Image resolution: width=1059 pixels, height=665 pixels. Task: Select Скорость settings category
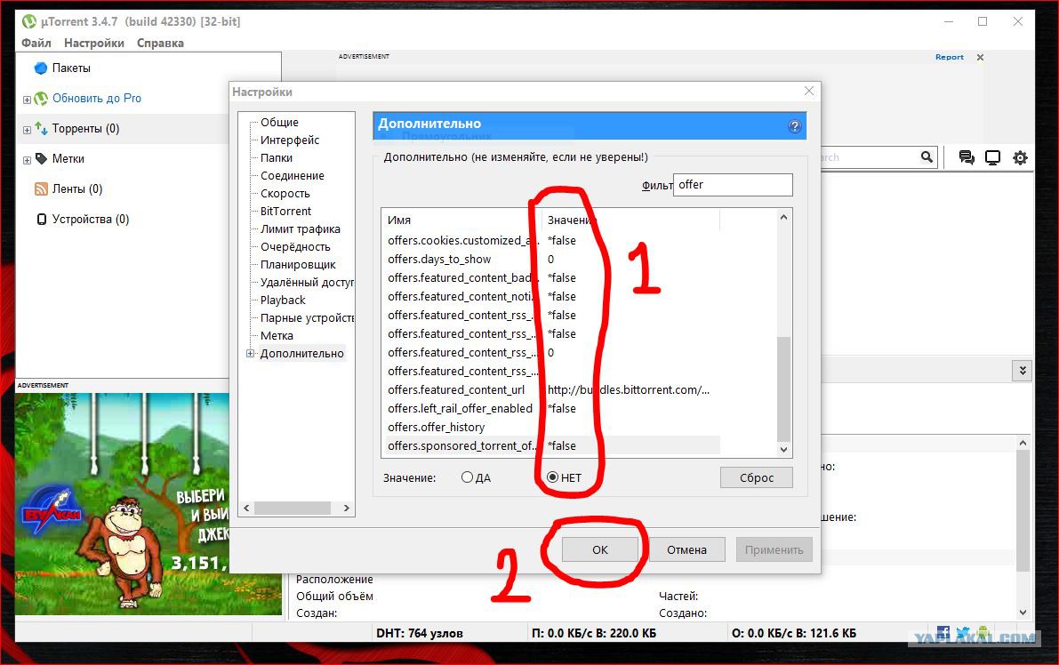[x=285, y=194]
